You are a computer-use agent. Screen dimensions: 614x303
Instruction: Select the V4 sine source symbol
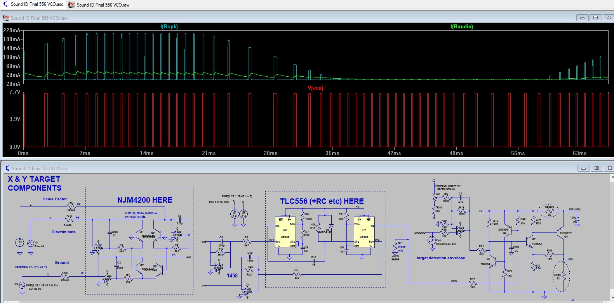(x=431, y=241)
